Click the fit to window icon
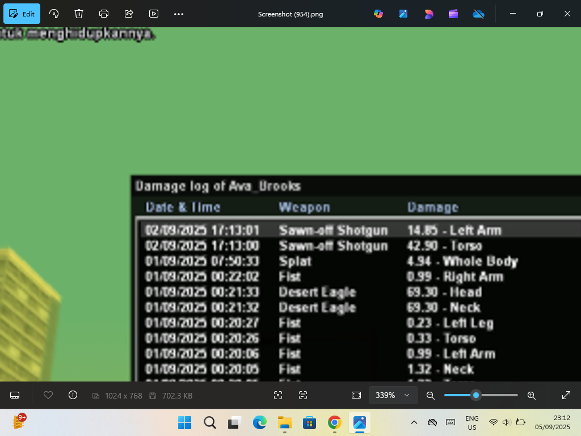The image size is (581, 436). click(356, 395)
